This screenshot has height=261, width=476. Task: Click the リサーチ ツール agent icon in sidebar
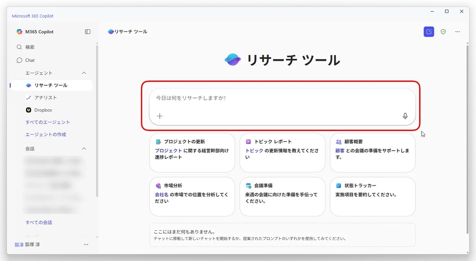(28, 85)
